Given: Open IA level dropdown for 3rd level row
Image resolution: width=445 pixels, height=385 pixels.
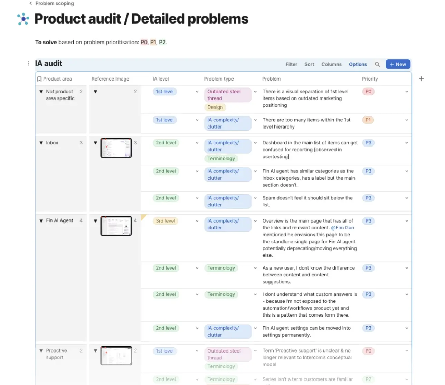Looking at the screenshot, I should 197,221.
